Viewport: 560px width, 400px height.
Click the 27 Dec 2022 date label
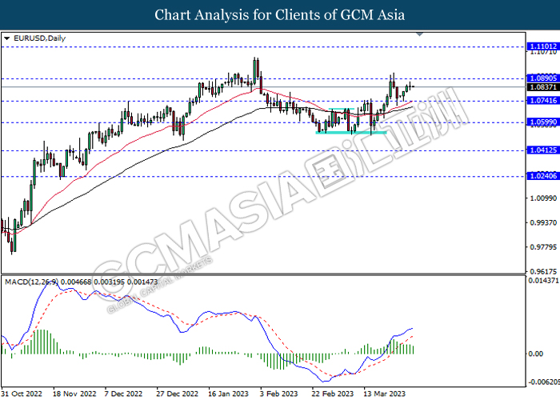pyautogui.click(x=177, y=394)
